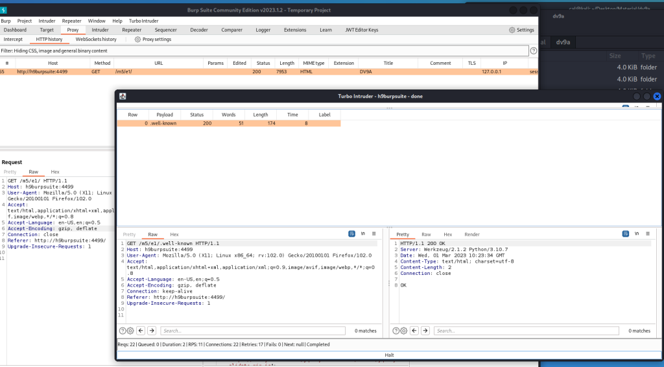Viewport: 664px width, 367px height.
Task: Switch Turbo response pane to Raw tab
Action: pos(426,235)
